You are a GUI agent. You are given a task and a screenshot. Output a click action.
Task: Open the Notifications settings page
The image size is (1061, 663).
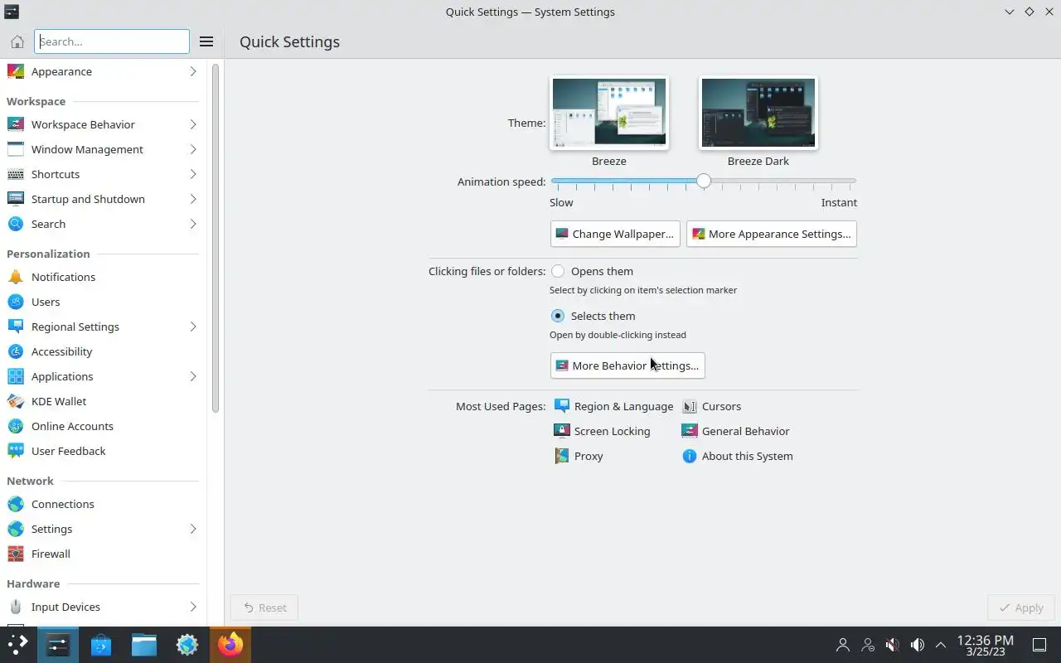[x=103, y=277]
